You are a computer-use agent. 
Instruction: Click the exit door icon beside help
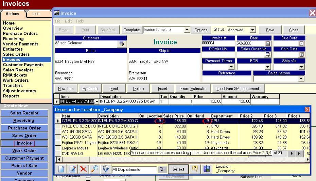pos(206,169)
